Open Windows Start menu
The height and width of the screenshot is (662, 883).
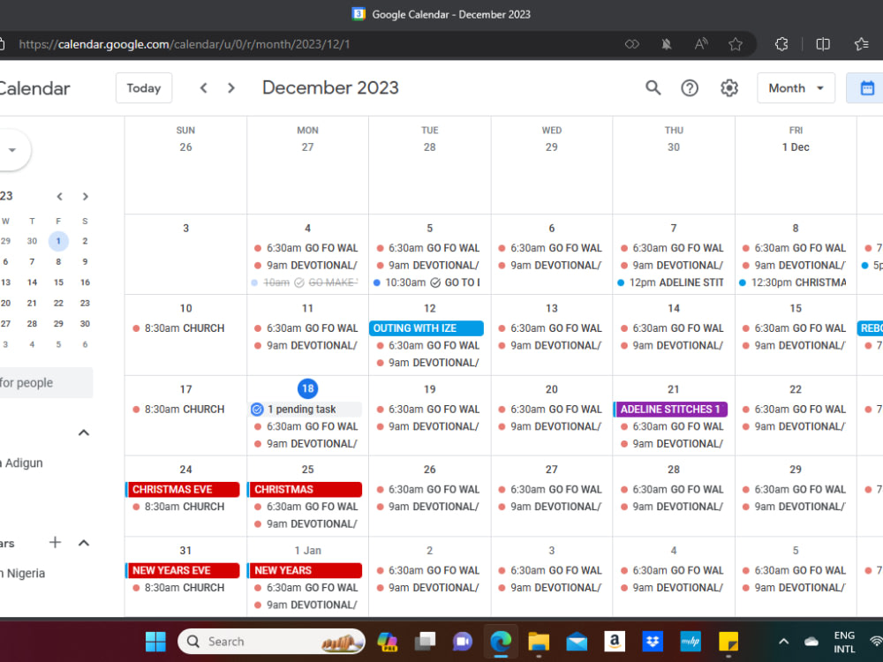[x=155, y=641]
